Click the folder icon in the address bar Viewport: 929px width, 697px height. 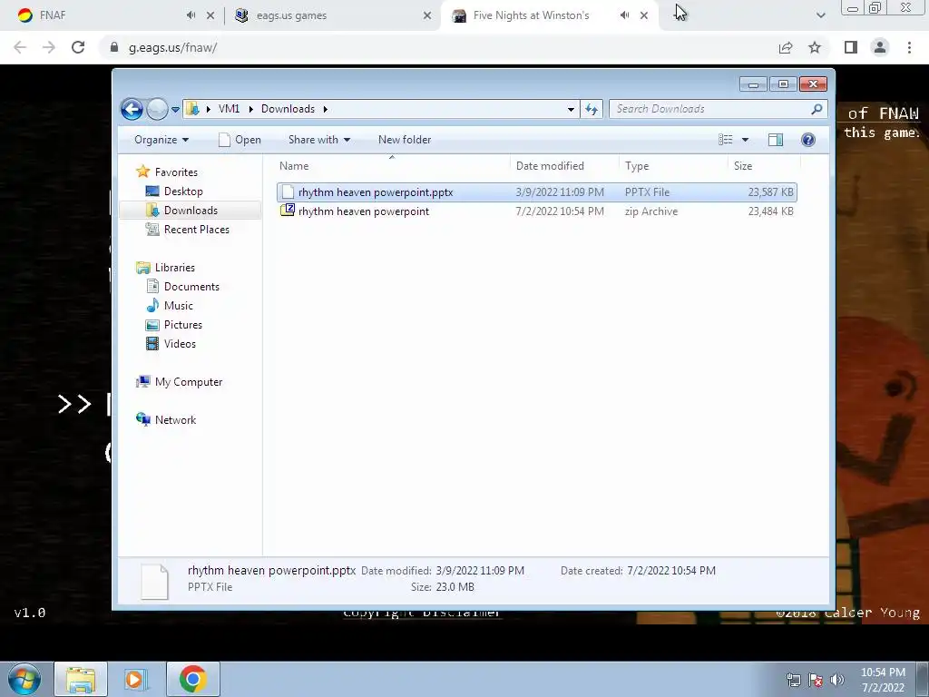192,109
